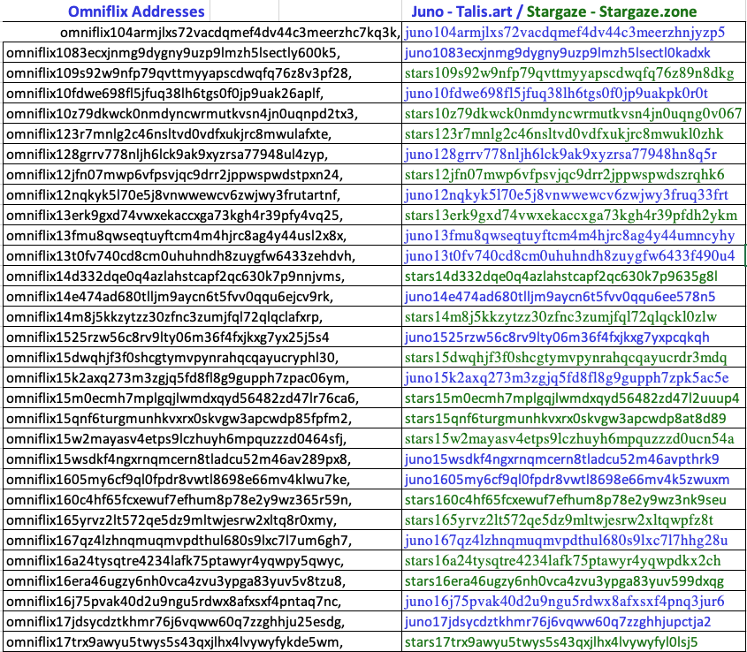Select cell omniflix13t0fv740cd8cm0uhuhndh8zuygfw6433zehdvh
Viewport: 747px width, 652px height.
pos(202,256)
